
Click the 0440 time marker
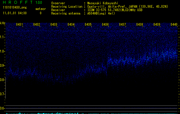pos(174,25)
